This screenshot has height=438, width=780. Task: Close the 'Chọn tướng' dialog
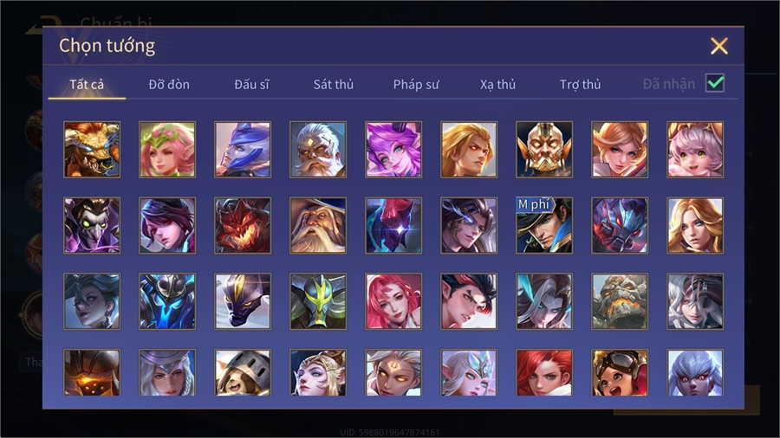pyautogui.click(x=718, y=46)
